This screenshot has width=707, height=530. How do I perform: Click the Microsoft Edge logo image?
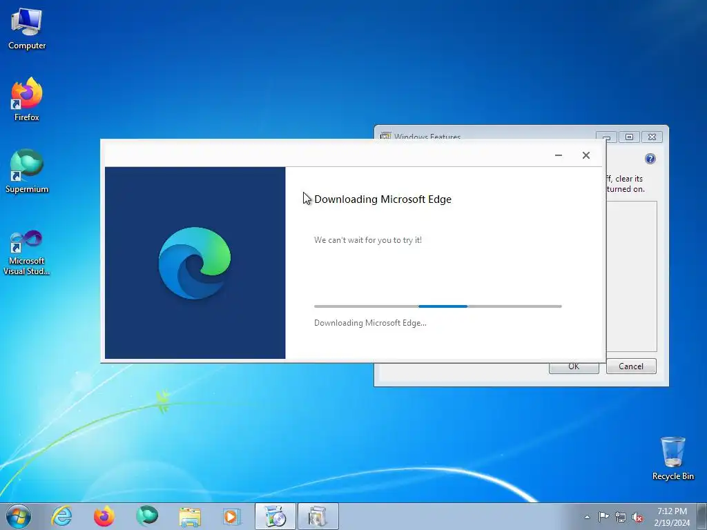[x=194, y=263]
